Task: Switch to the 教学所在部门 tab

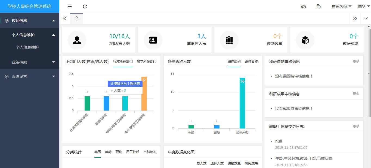Action: tap(146, 62)
